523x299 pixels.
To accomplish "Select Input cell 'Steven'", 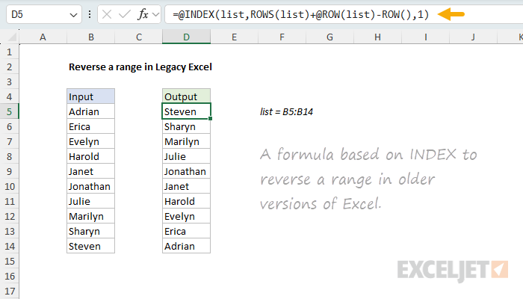I will click(x=90, y=246).
